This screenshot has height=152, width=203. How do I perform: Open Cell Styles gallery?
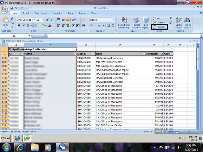[x=146, y=23]
